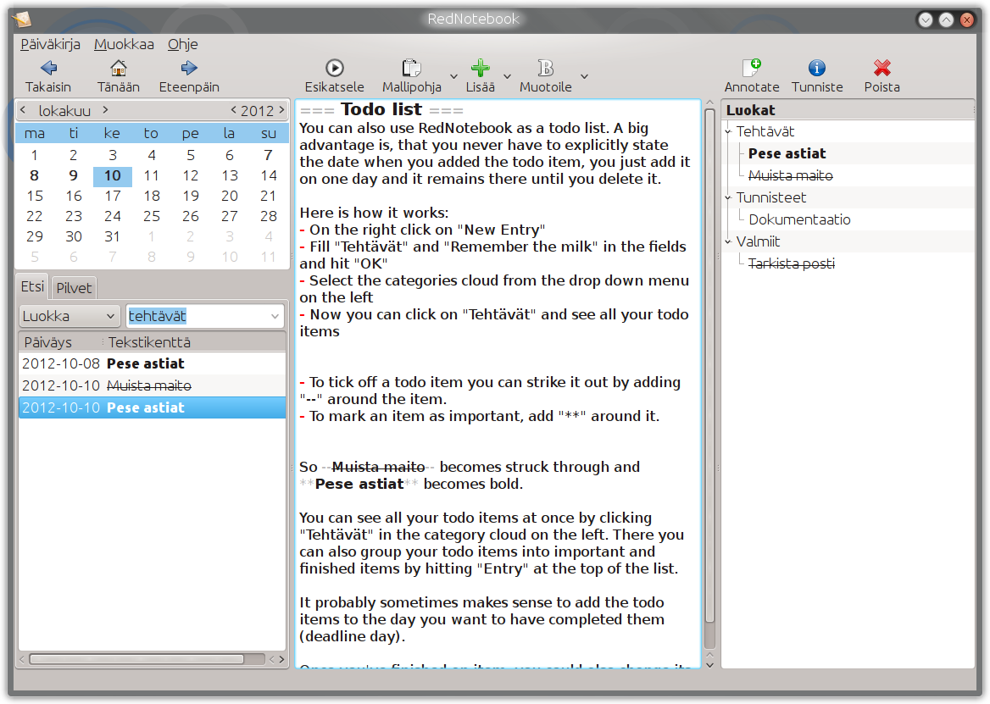Go to next month after lokakuu

(105, 110)
